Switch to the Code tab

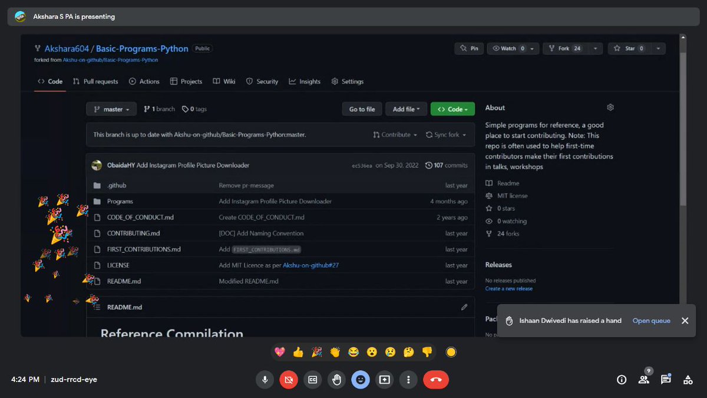tap(50, 81)
